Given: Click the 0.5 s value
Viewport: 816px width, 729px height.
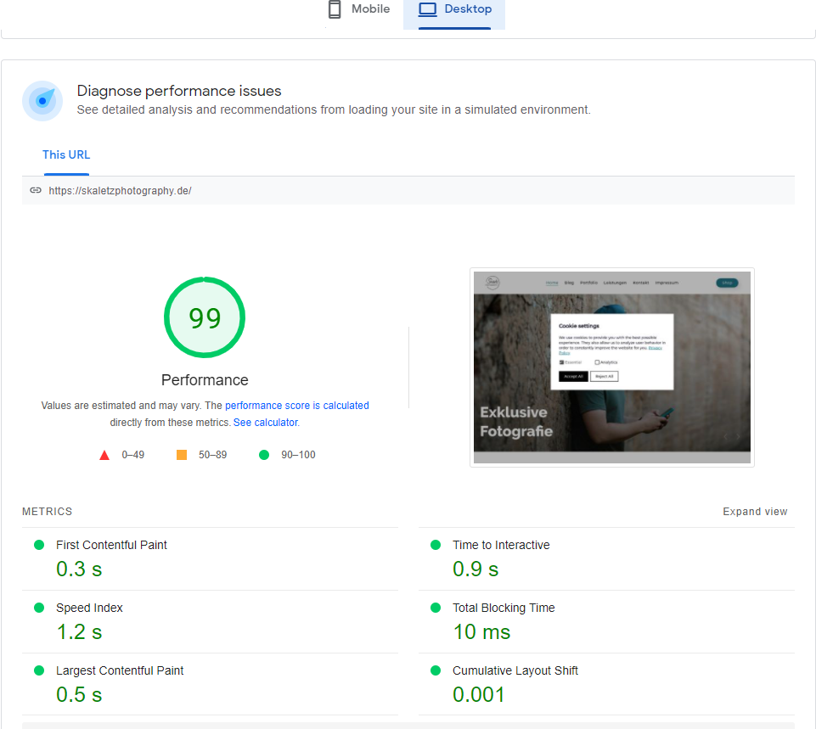Looking at the screenshot, I should tap(79, 695).
